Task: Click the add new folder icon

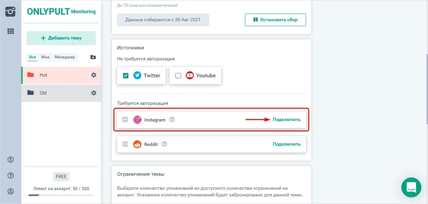Action: [93, 57]
